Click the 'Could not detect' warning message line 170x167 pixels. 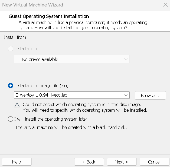coord(82,104)
